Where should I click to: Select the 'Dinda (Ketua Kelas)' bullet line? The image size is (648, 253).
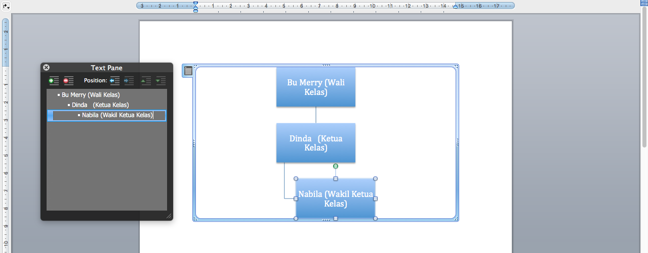click(x=100, y=105)
